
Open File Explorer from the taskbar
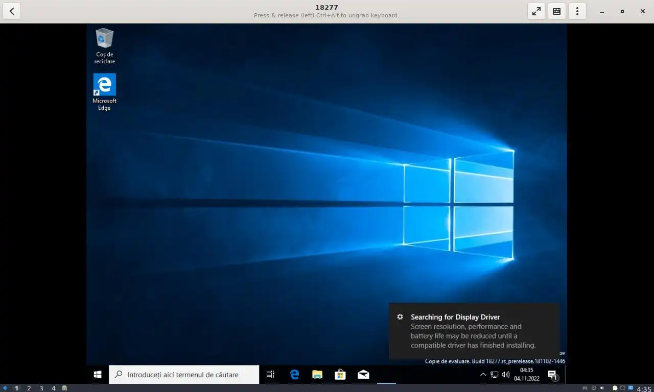(x=317, y=375)
